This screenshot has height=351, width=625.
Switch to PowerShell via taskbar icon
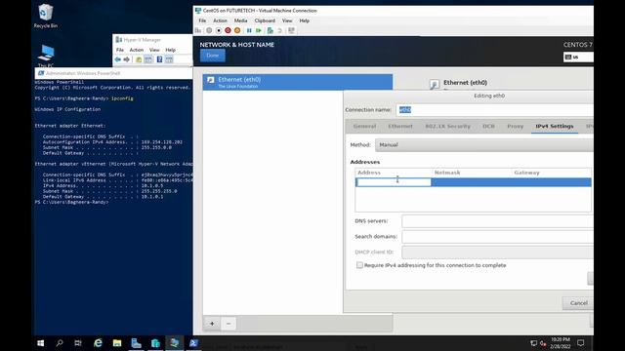tap(193, 343)
